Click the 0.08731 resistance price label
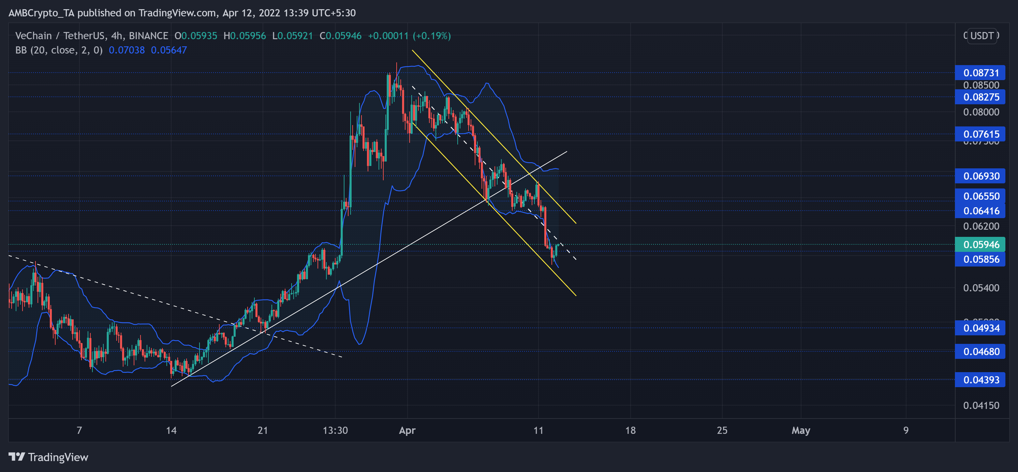 coord(980,73)
